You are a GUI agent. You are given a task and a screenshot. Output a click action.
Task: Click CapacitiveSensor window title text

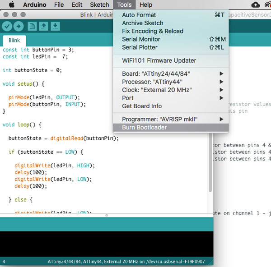pos(250,15)
